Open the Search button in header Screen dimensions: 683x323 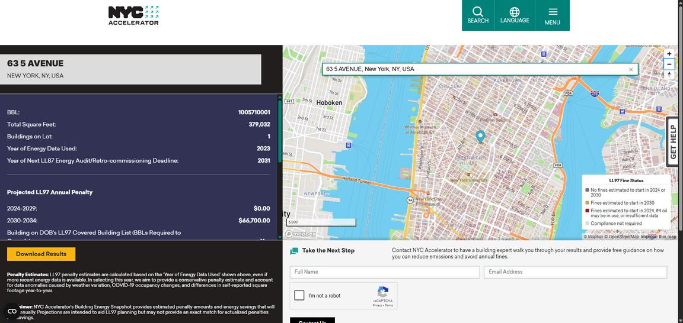pyautogui.click(x=478, y=15)
